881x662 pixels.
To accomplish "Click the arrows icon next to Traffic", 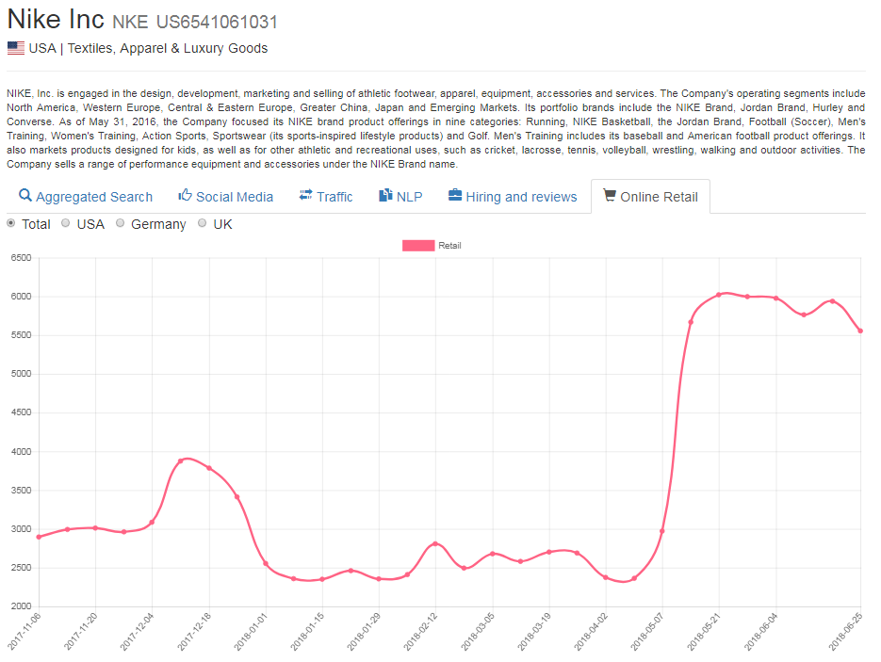I will 305,195.
